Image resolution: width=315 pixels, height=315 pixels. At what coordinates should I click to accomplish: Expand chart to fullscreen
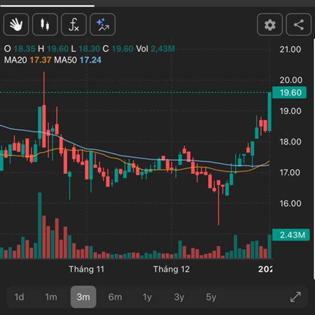[296, 297]
